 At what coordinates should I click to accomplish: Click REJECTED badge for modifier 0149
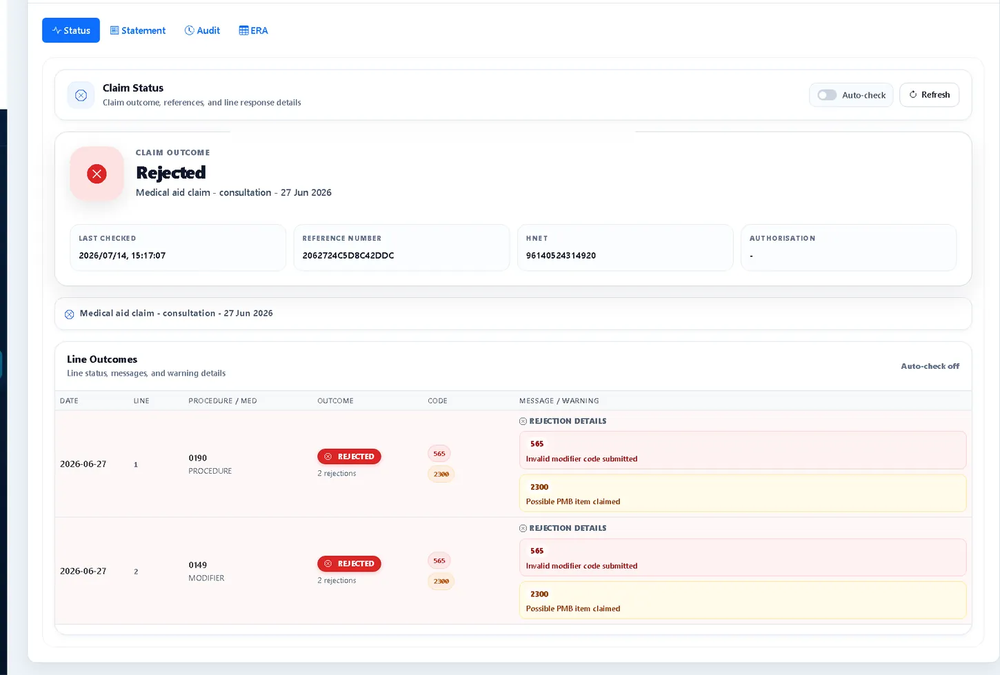point(349,563)
